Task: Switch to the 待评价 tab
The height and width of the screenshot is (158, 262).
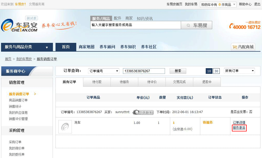Action: point(152,82)
